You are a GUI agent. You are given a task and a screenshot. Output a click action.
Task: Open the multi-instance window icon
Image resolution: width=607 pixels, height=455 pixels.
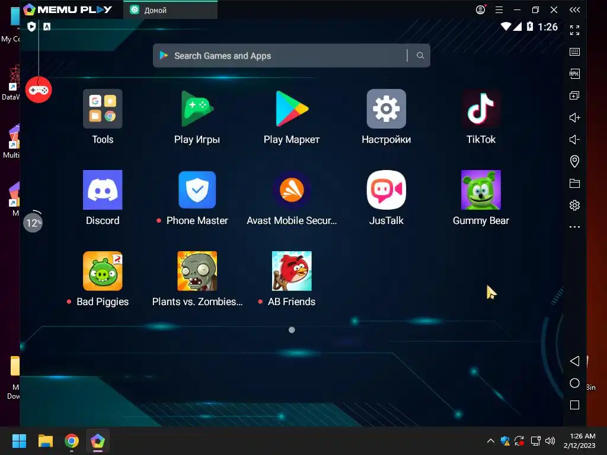[x=574, y=95]
